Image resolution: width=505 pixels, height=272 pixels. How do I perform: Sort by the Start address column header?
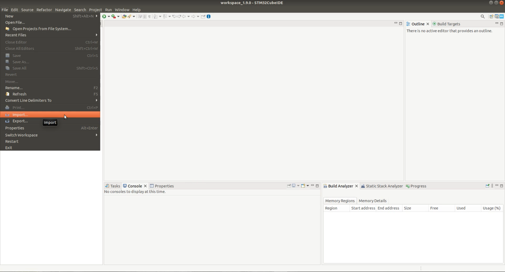[x=363, y=208]
